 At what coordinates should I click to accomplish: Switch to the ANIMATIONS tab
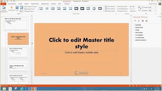45,4
